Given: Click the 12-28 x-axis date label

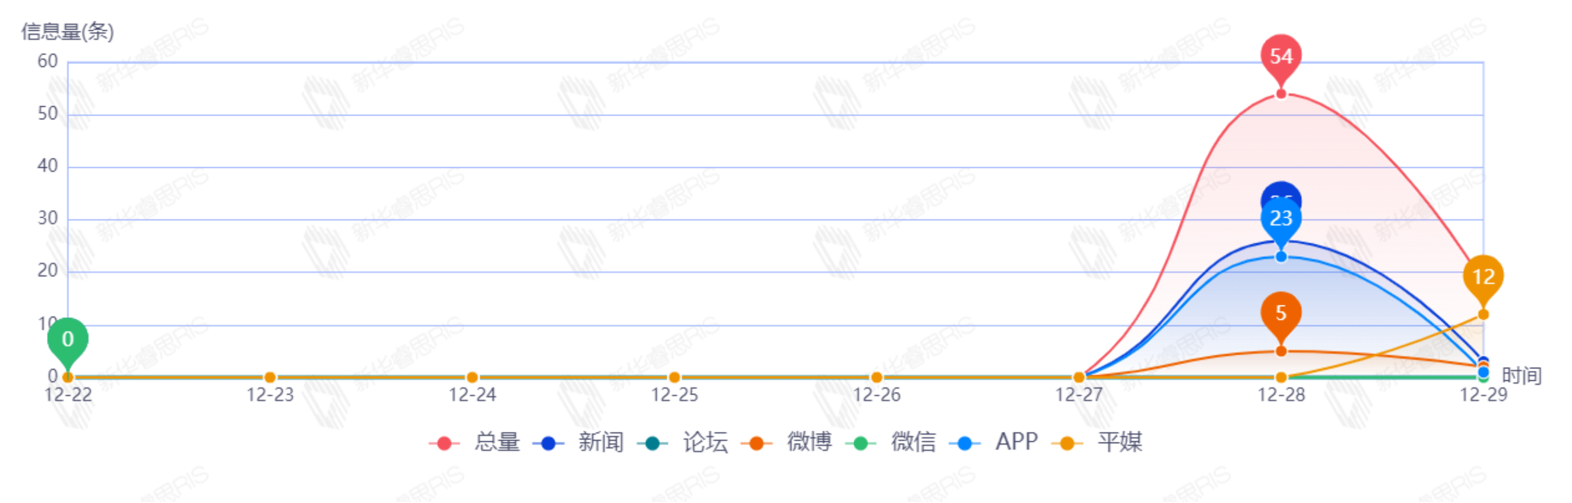Looking at the screenshot, I should 1281,396.
